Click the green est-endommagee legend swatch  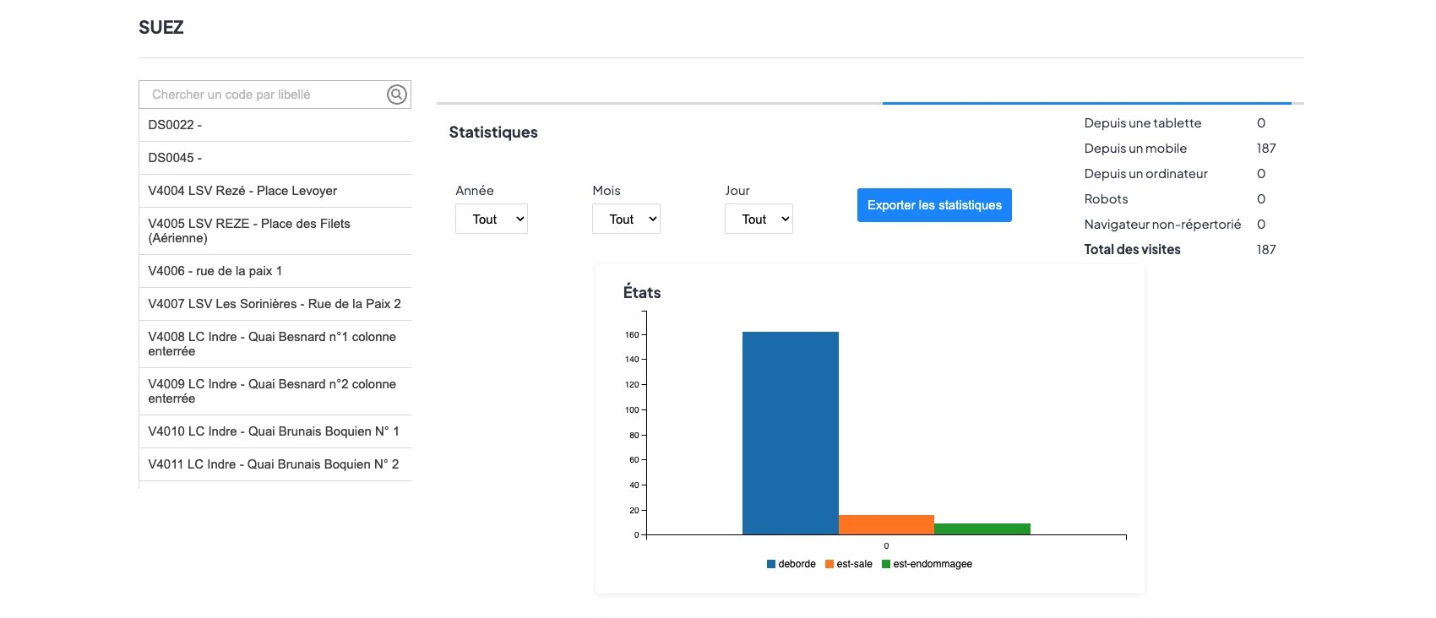coord(886,564)
